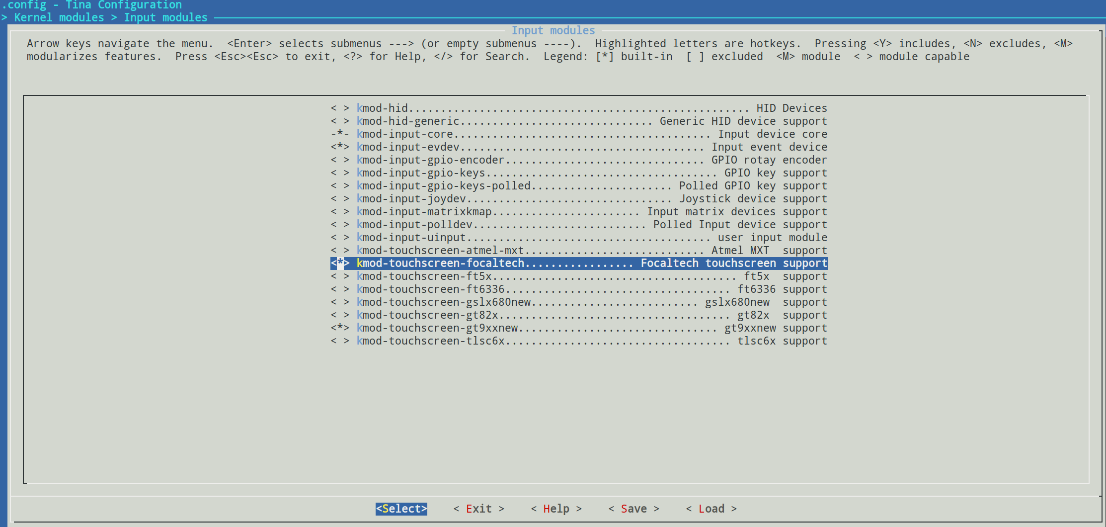Select kmod-input-gpio-keys entry
The image size is (1106, 527).
579,173
